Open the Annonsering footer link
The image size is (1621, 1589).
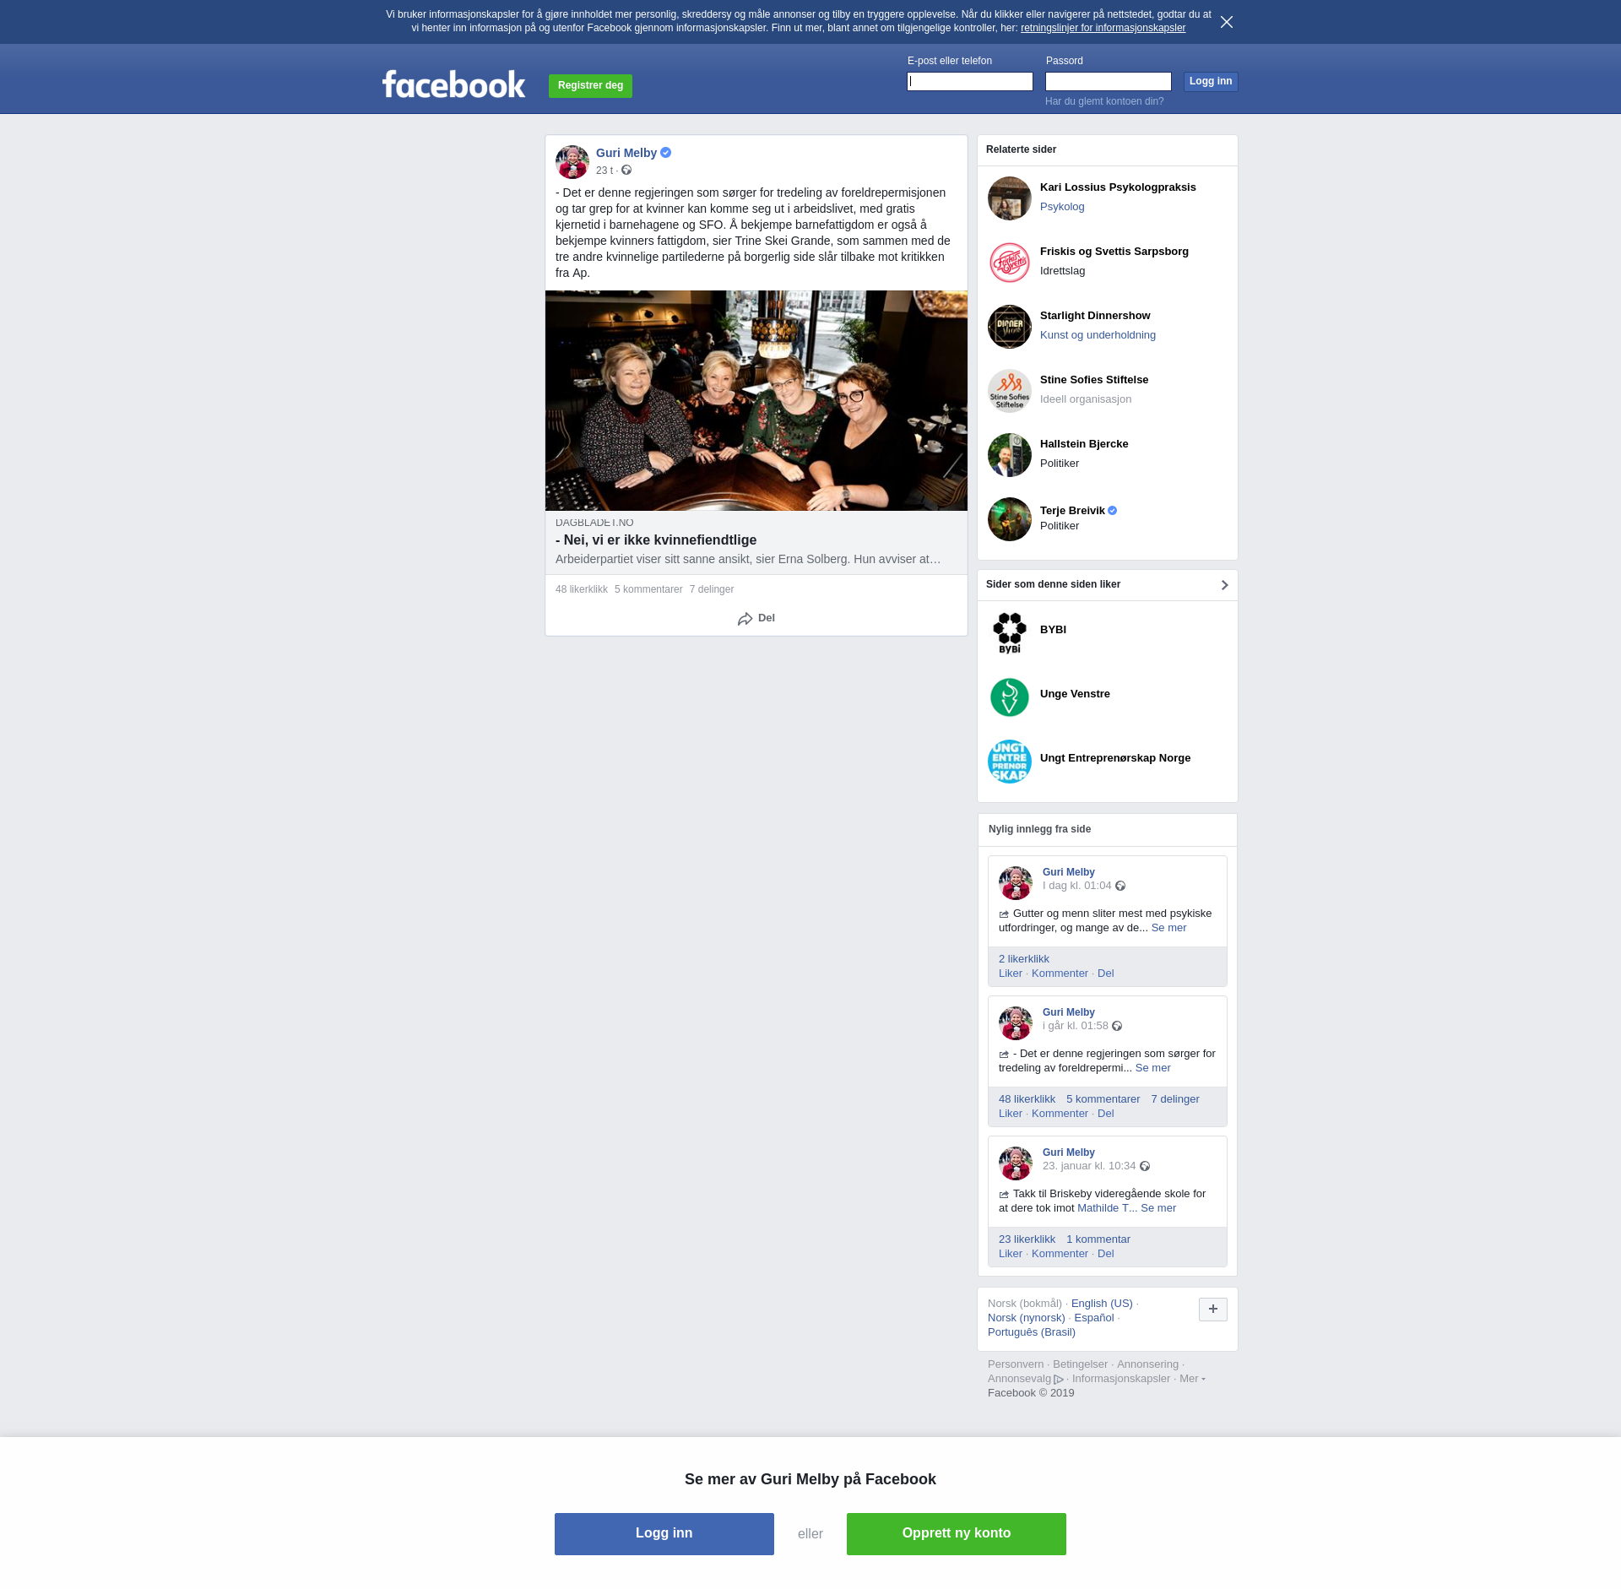[1147, 1364]
